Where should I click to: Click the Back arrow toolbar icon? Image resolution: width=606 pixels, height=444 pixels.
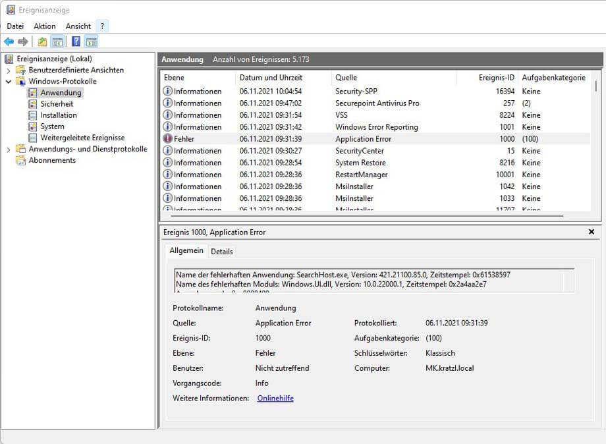pos(9,42)
